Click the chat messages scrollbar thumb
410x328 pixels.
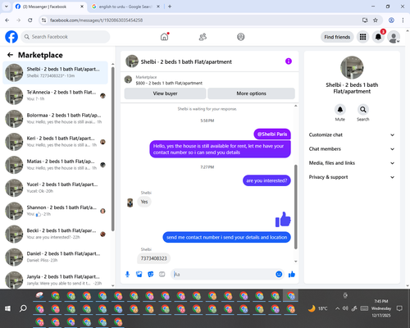tap(295, 207)
